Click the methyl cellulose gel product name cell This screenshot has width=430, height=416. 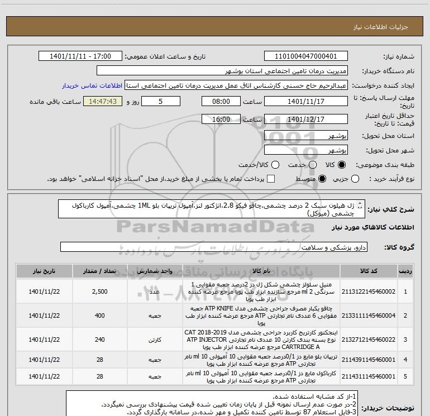pos(261,291)
